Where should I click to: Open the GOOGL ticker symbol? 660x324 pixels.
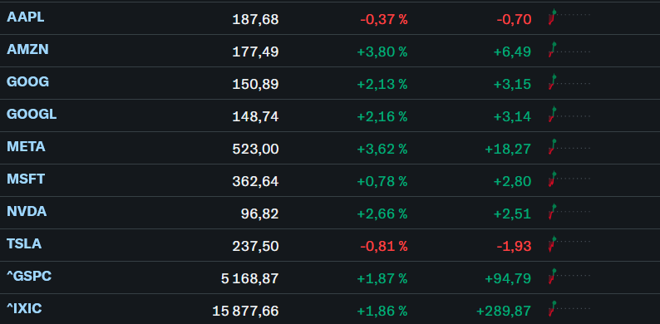click(32, 115)
